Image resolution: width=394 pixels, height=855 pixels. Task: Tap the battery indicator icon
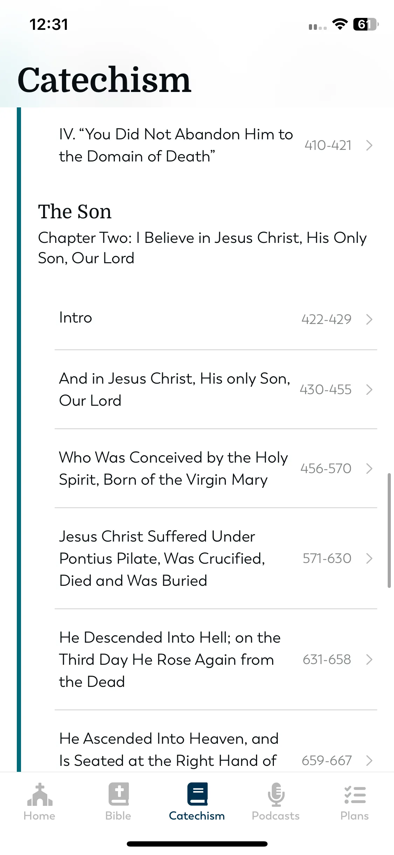click(366, 24)
